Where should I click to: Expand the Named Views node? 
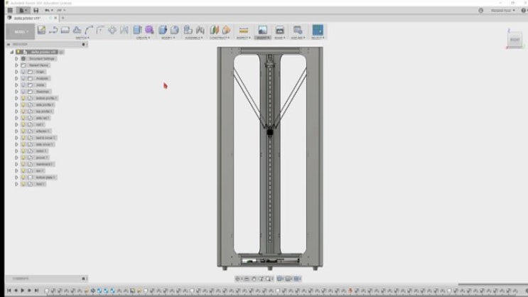click(x=16, y=65)
